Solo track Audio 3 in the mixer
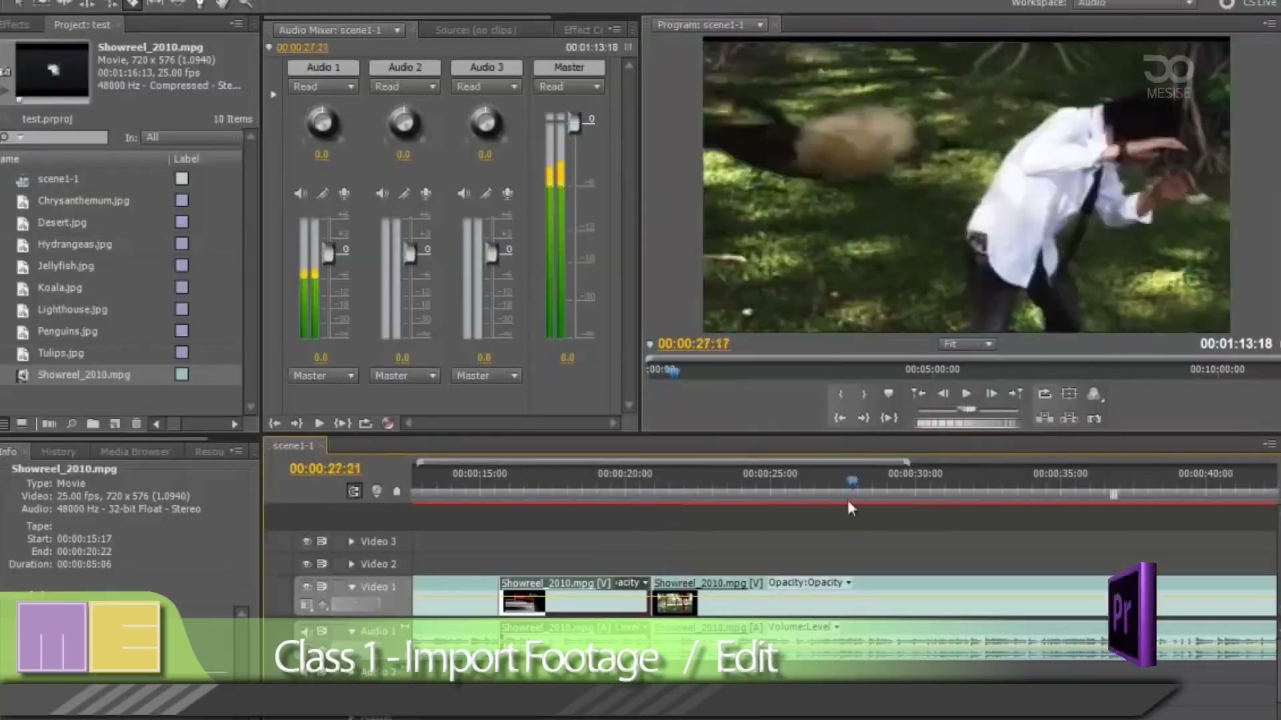The height and width of the screenshot is (720, 1281). (486, 193)
